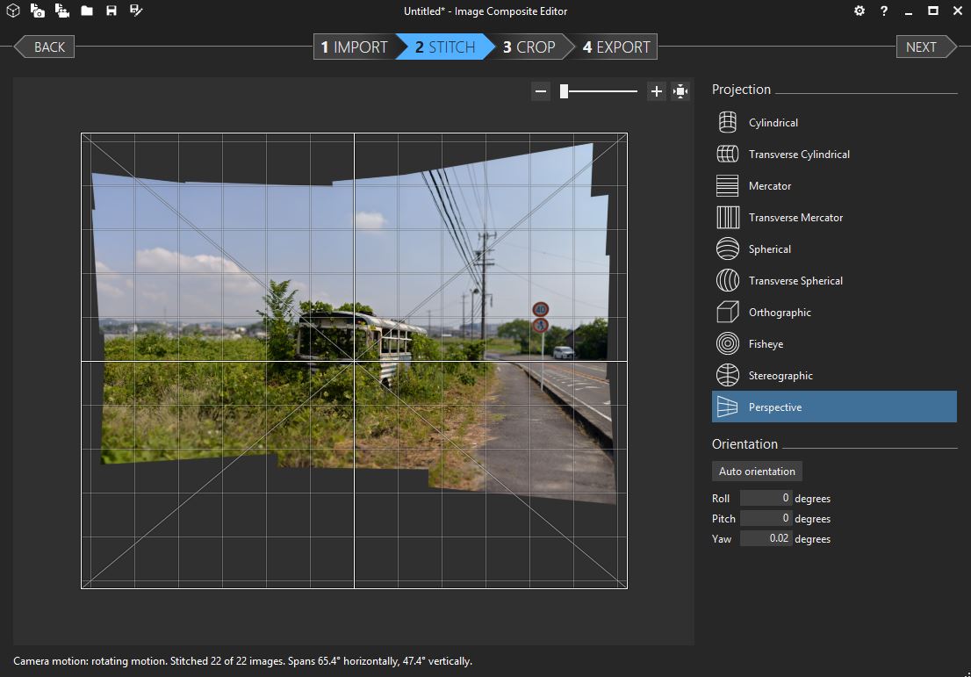The image size is (971, 677).
Task: Select the Fisheye projection
Action: coord(834,343)
